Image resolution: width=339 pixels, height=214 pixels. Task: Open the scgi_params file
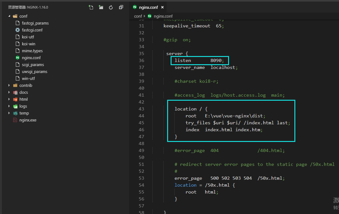coord(33,65)
